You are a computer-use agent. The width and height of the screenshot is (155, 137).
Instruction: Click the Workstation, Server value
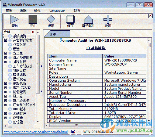click(x=121, y=72)
